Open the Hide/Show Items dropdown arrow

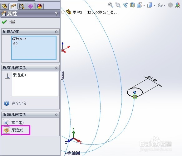pyautogui.click(x=165, y=5)
